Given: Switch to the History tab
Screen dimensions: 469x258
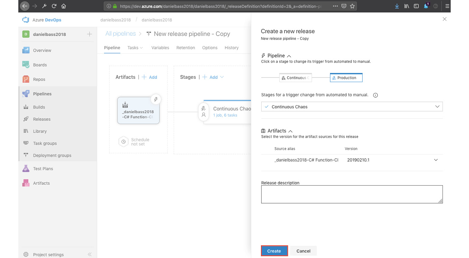Looking at the screenshot, I should pos(232,48).
